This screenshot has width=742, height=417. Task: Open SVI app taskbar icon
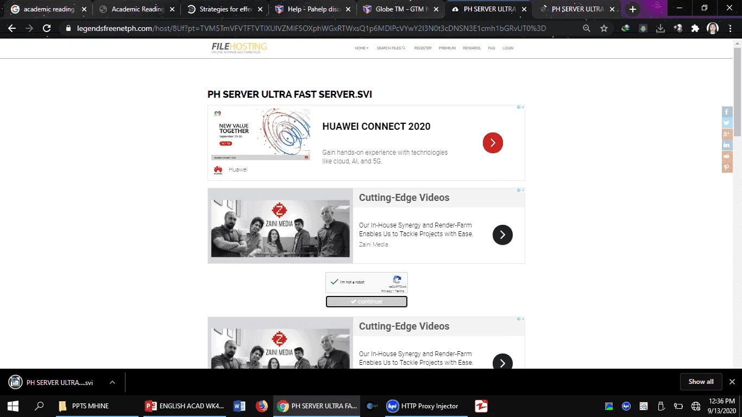[x=372, y=406]
